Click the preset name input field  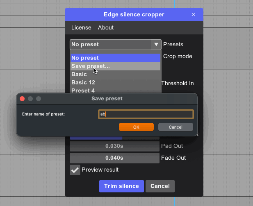[146, 114]
